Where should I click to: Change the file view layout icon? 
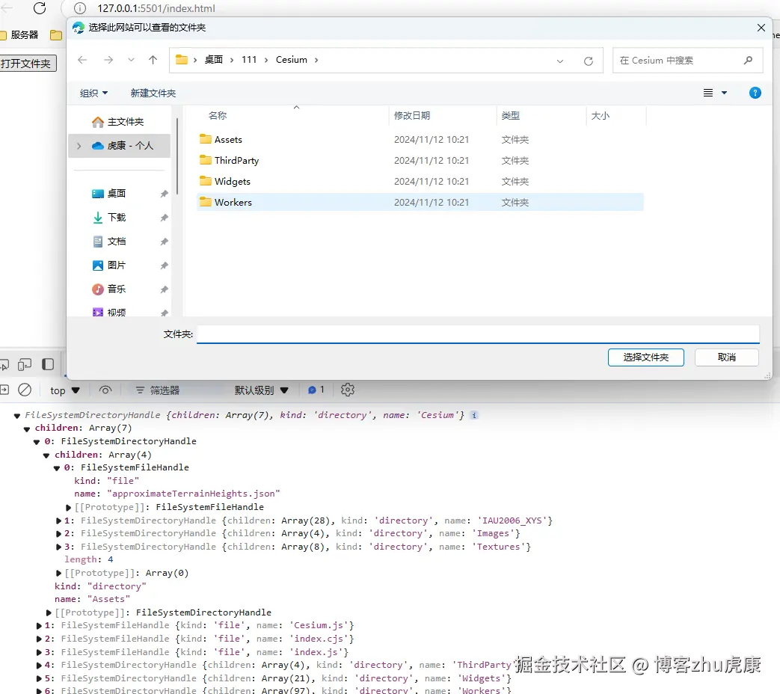click(708, 93)
